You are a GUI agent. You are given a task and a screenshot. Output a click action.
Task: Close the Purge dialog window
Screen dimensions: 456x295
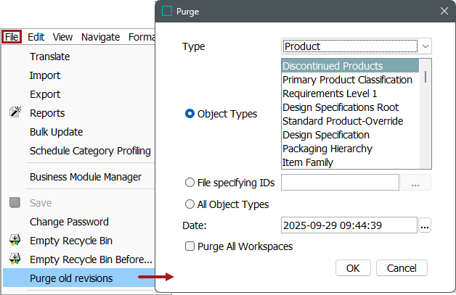coord(443,12)
